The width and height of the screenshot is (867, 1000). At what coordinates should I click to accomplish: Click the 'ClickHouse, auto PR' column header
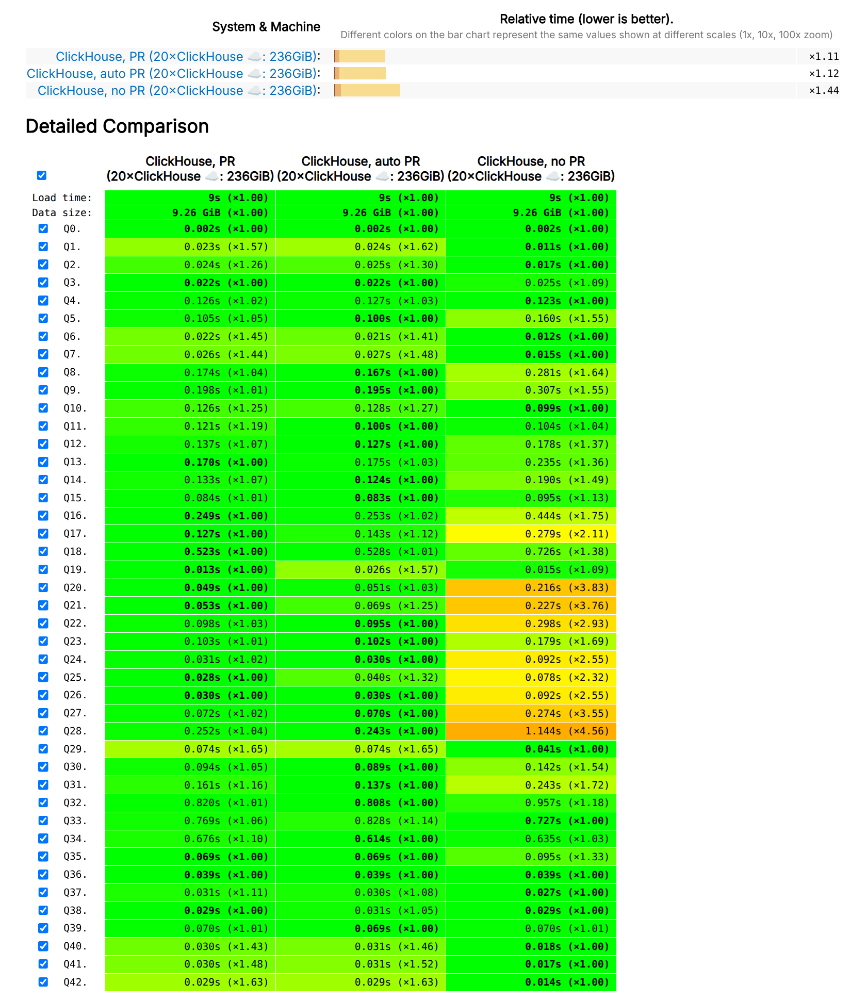click(x=361, y=169)
